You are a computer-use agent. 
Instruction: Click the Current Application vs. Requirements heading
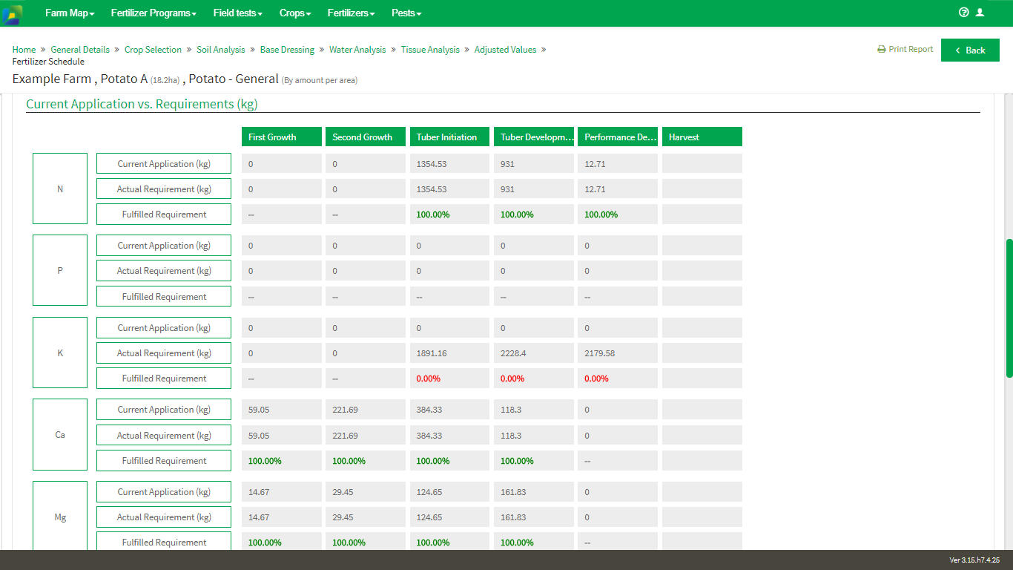click(x=142, y=104)
